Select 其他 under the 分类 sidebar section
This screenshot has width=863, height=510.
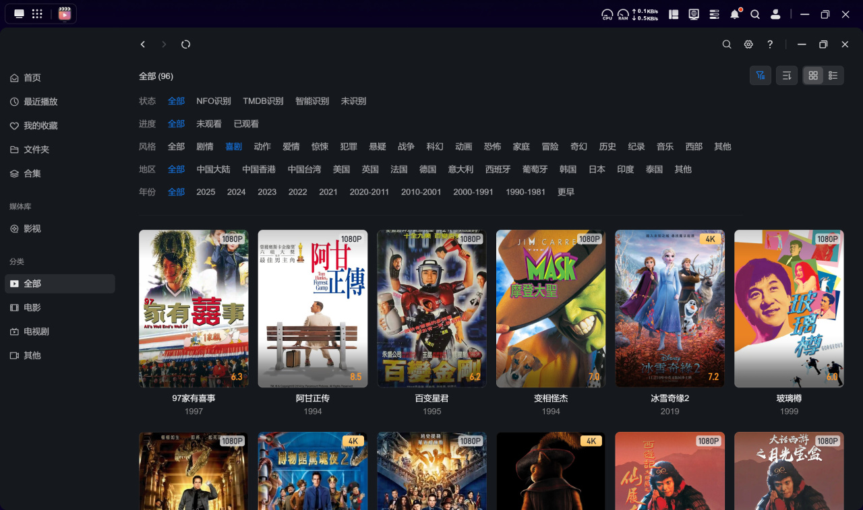[x=60, y=356]
